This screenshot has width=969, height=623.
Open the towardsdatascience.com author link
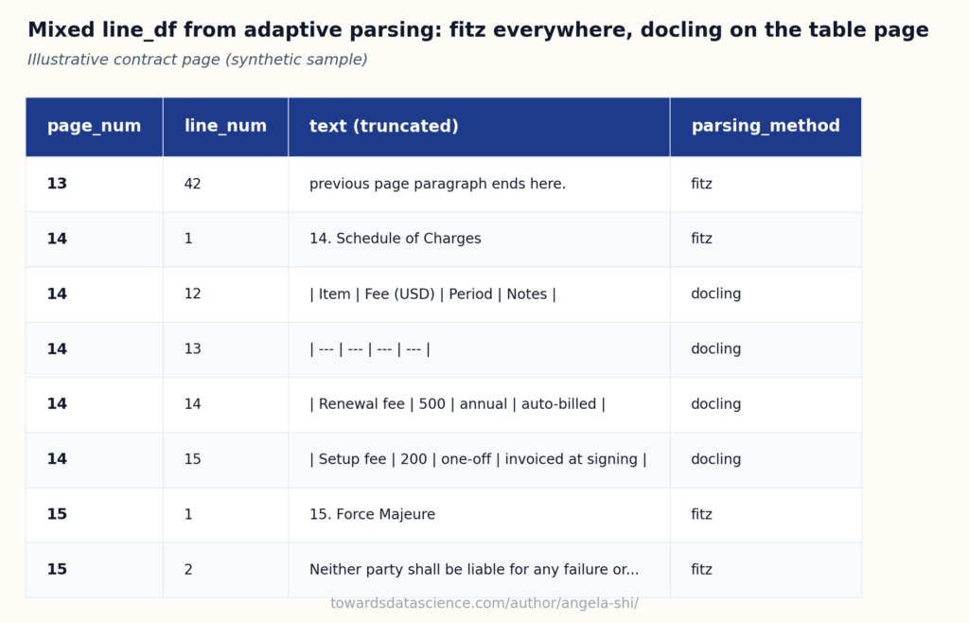[x=484, y=603]
